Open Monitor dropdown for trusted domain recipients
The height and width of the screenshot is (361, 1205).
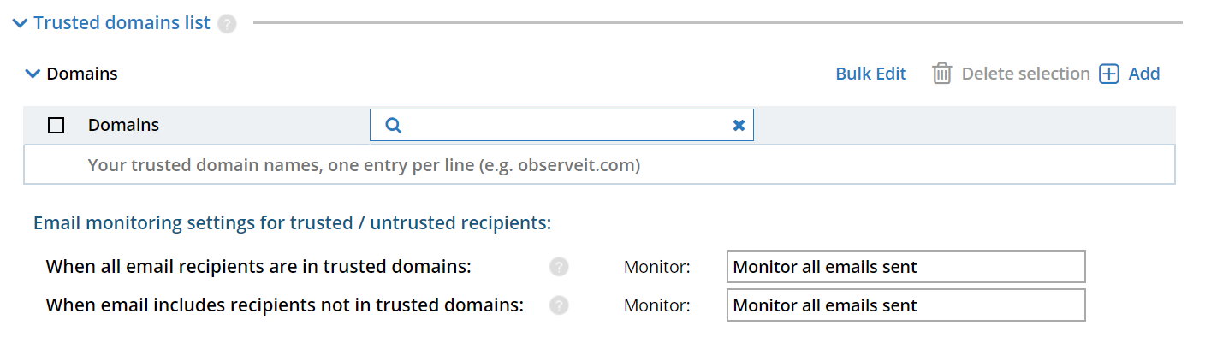(905, 267)
